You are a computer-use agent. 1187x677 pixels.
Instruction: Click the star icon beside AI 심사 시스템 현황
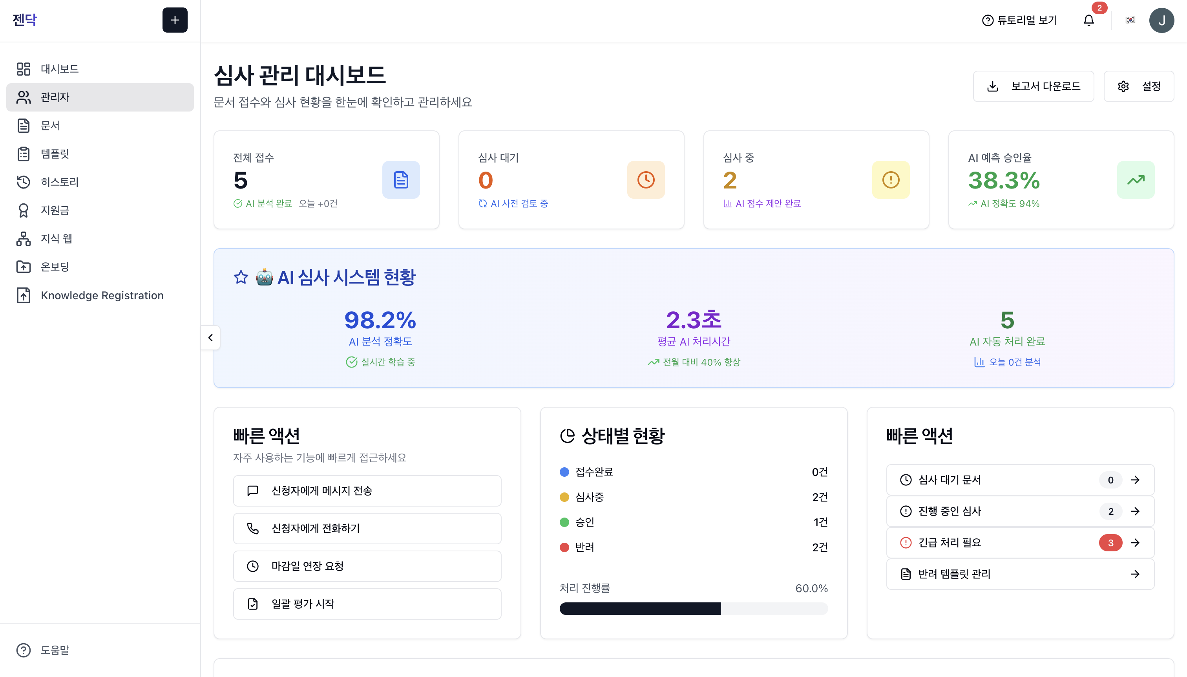pyautogui.click(x=241, y=277)
